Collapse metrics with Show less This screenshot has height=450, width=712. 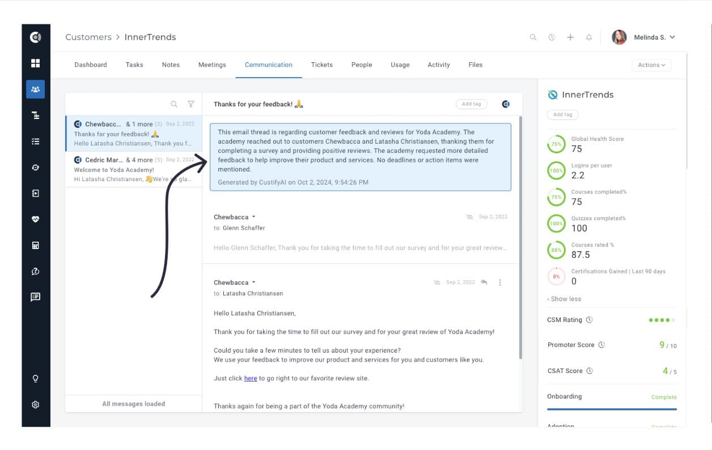(x=564, y=299)
